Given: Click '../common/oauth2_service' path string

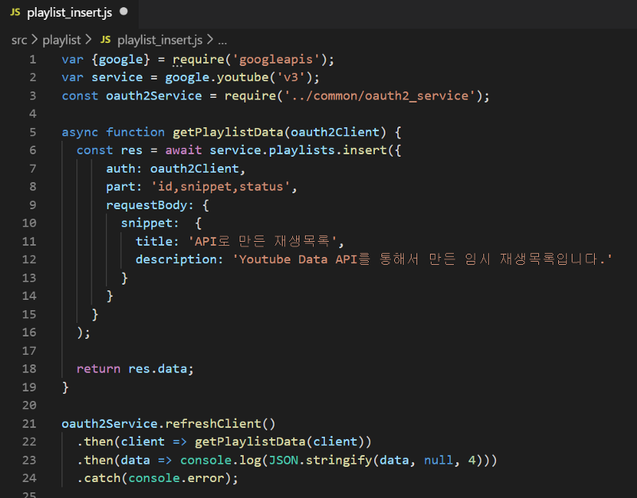Looking at the screenshot, I should pos(380,95).
